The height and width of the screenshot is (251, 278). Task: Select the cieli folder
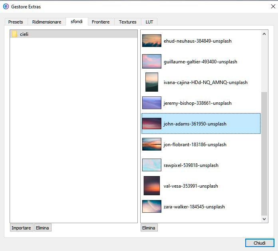(73, 34)
